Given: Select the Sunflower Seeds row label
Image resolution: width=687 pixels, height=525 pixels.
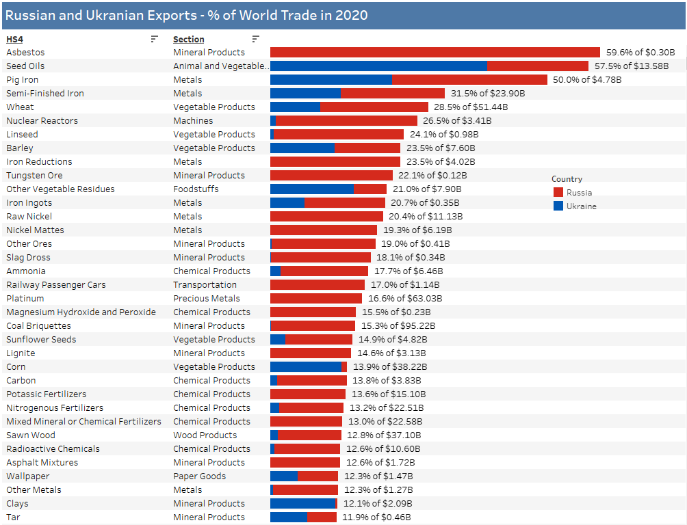Looking at the screenshot, I should click(41, 339).
